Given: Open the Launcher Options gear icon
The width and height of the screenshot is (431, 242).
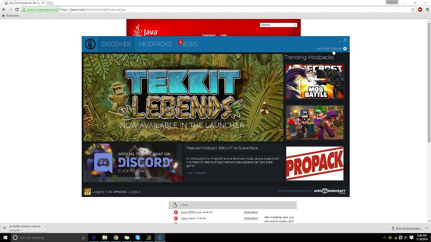Looking at the screenshot, I should pyautogui.click(x=345, y=49).
